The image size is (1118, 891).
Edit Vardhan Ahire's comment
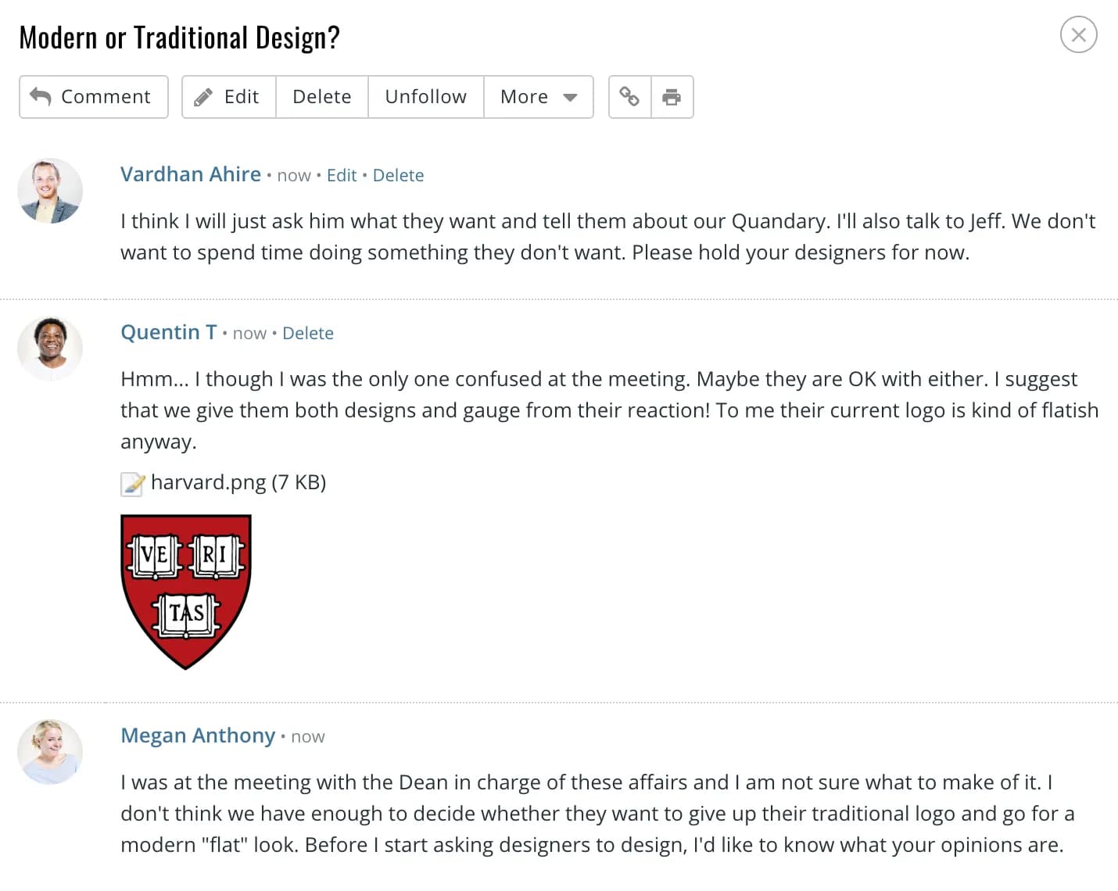(x=342, y=175)
